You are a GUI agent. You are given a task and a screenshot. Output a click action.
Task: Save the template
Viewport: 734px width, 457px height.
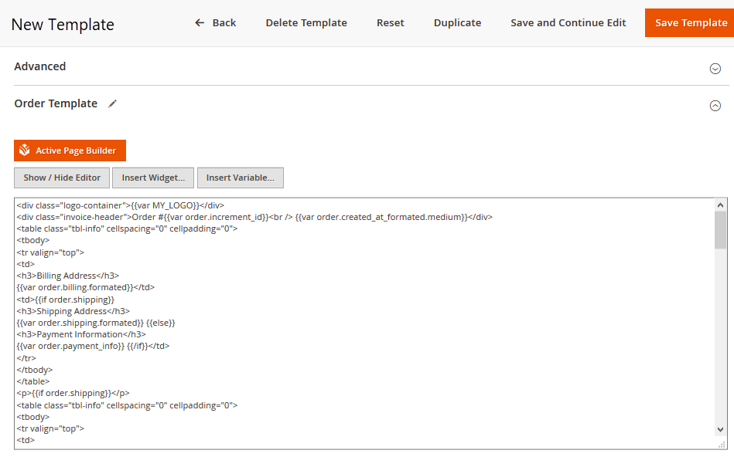point(689,22)
